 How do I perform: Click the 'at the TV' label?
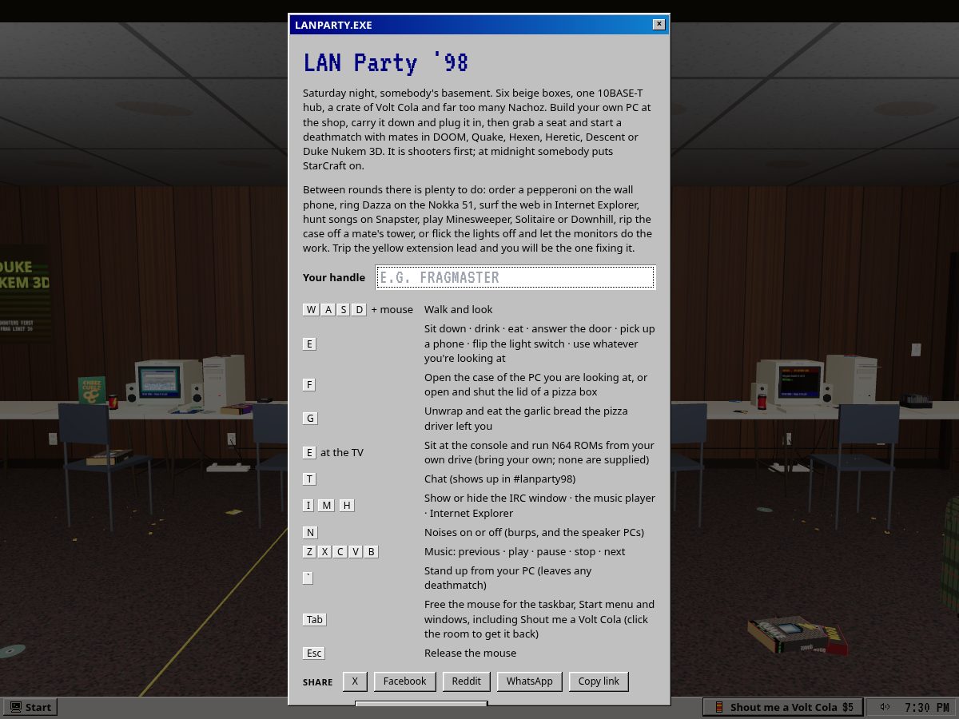coord(342,452)
